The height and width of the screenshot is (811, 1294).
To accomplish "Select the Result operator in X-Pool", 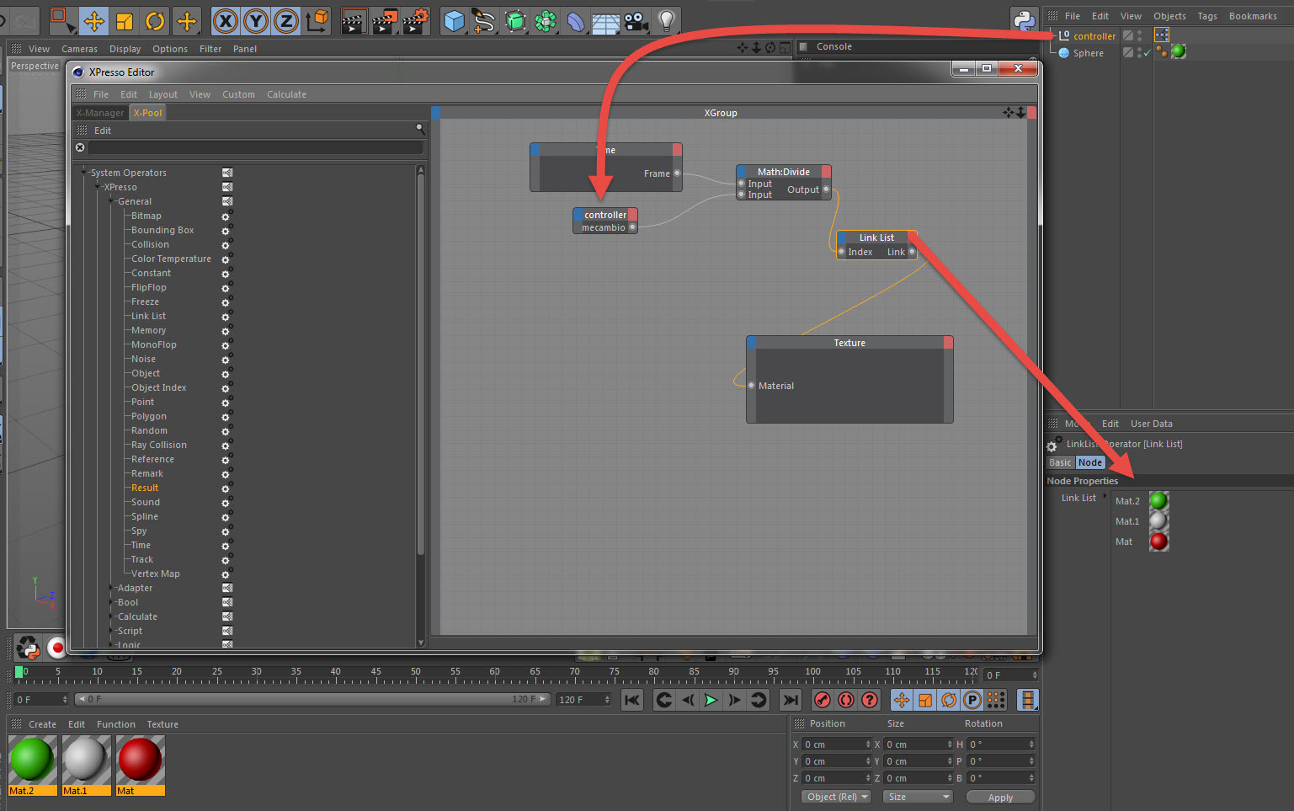I will coord(145,488).
